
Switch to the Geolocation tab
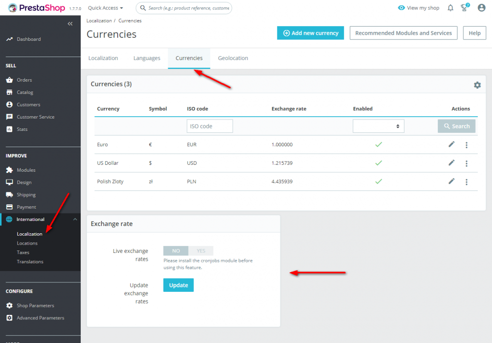tap(233, 58)
